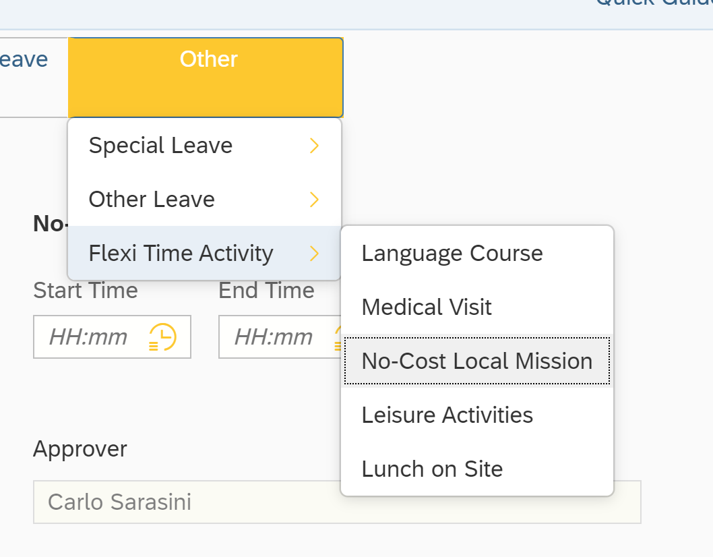Choose Other Leave from the menu
Screen dimensions: 713x557
152,200
